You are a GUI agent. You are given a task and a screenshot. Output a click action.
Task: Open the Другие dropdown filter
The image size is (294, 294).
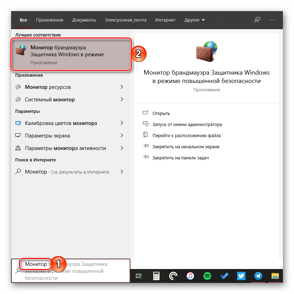(x=194, y=20)
